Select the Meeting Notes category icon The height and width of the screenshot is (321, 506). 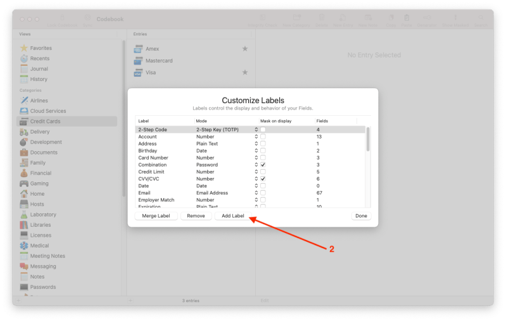click(24, 256)
